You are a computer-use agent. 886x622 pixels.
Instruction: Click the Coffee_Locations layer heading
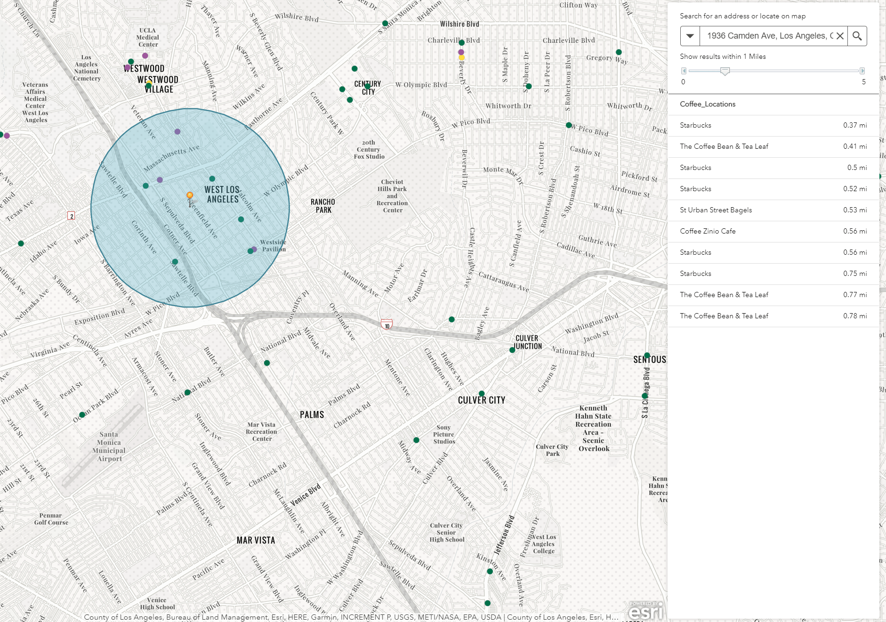point(708,104)
